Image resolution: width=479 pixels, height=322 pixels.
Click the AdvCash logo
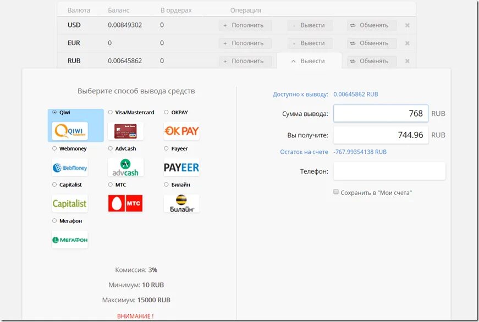pos(125,167)
